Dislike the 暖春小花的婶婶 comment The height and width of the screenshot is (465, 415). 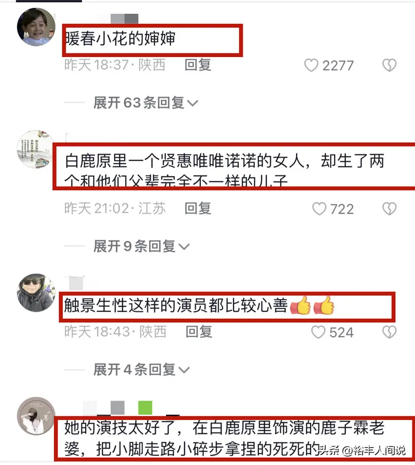tap(389, 65)
